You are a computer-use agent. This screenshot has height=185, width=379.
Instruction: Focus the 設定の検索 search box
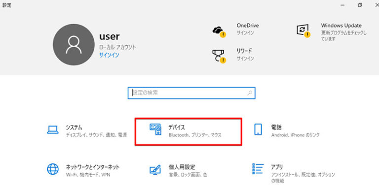click(191, 93)
